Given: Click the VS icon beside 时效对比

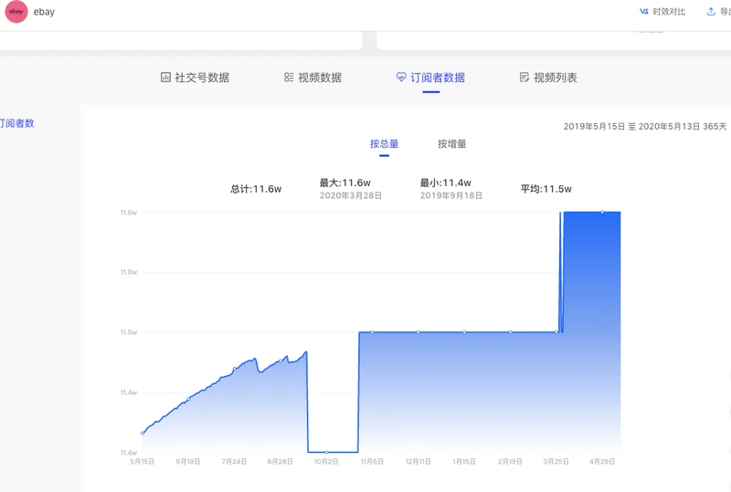Looking at the screenshot, I should (x=644, y=12).
